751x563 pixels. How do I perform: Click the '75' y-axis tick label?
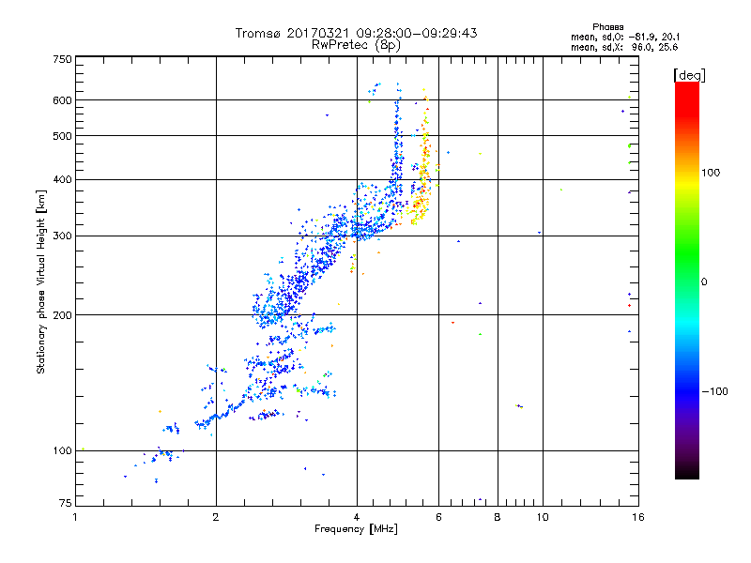[x=66, y=503]
